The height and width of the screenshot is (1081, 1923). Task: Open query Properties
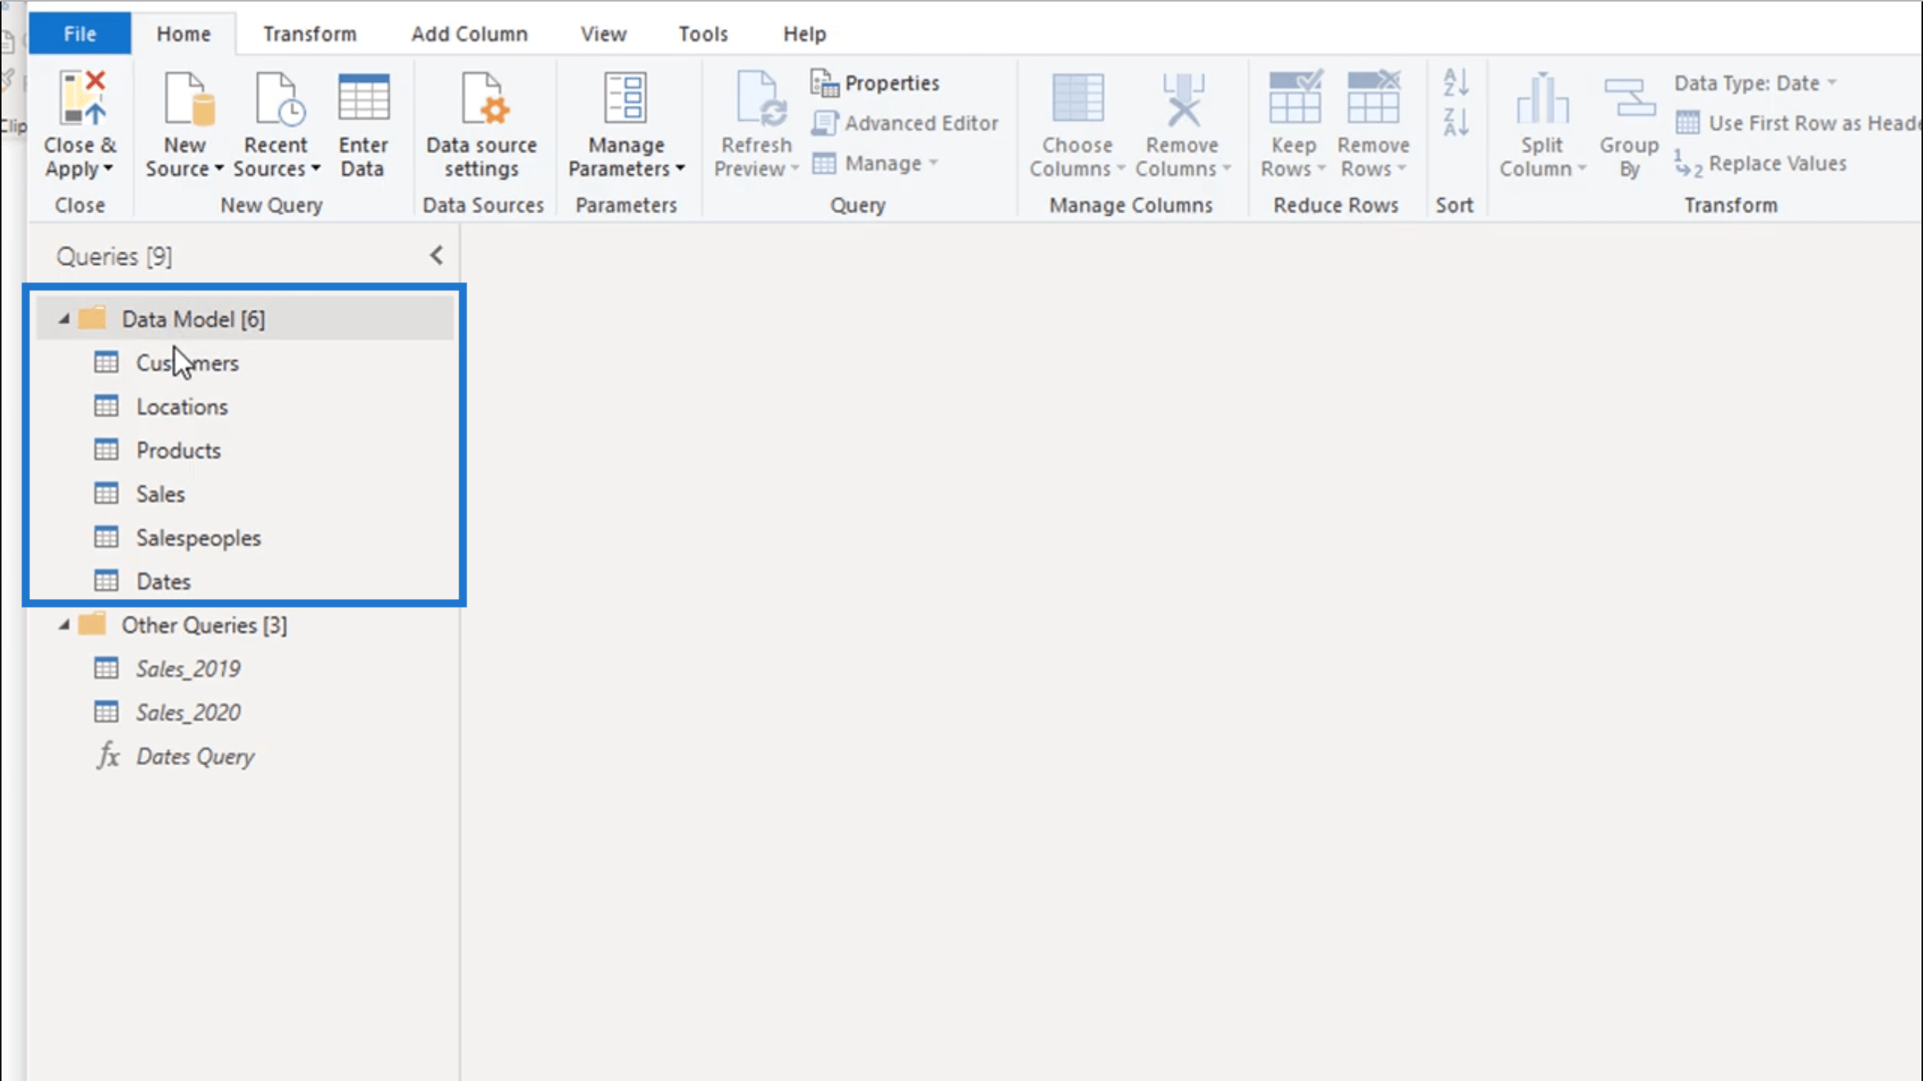[875, 83]
